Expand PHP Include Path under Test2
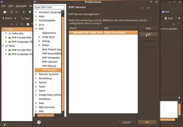Screen dimensions: 183x127 point(6,50)
